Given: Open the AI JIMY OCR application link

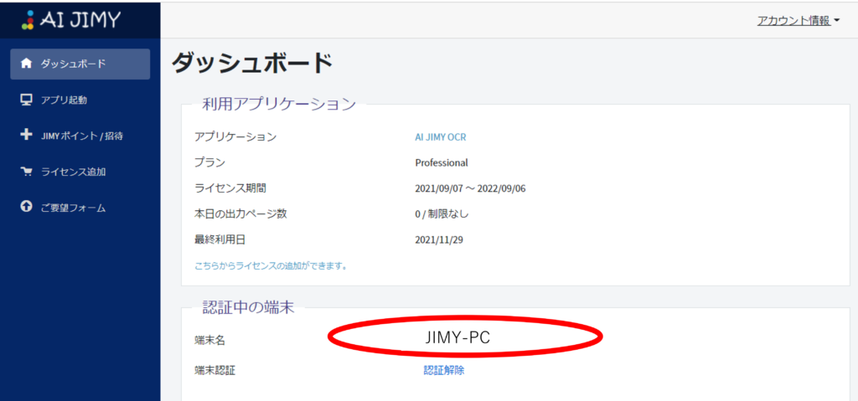Looking at the screenshot, I should pyautogui.click(x=441, y=137).
